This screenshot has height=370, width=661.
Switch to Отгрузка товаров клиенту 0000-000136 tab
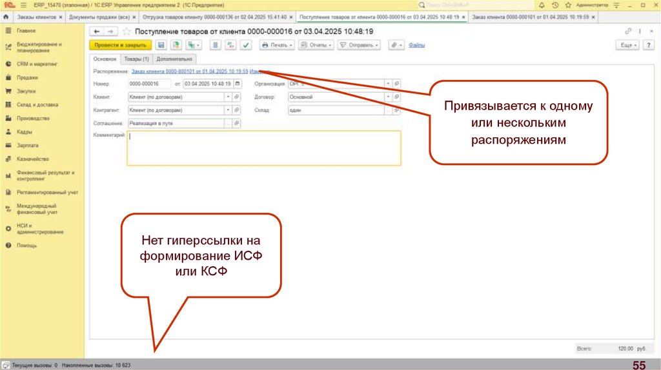pyautogui.click(x=214, y=17)
